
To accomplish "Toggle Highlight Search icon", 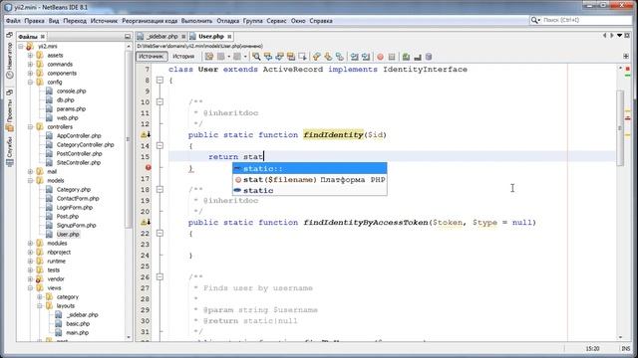I will tap(290, 57).
